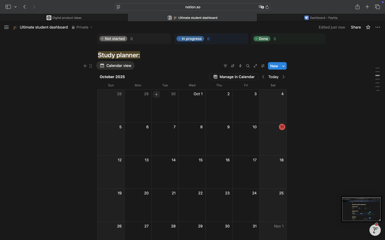Click the In progress status tag
Viewport: 385px width, 240px height.
(x=190, y=39)
